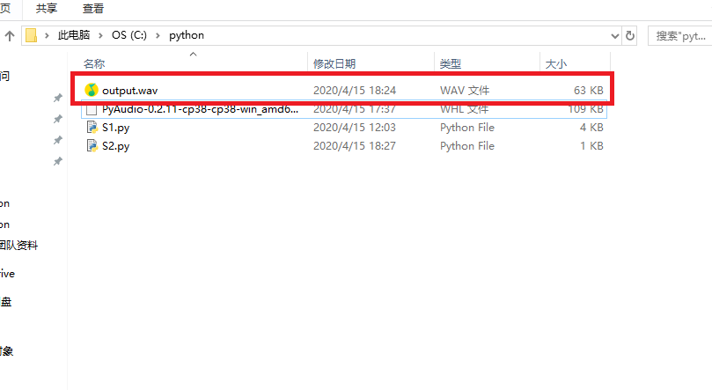Click the topmost pin icon in the navigation pane
This screenshot has width=712, height=390.
tap(58, 98)
